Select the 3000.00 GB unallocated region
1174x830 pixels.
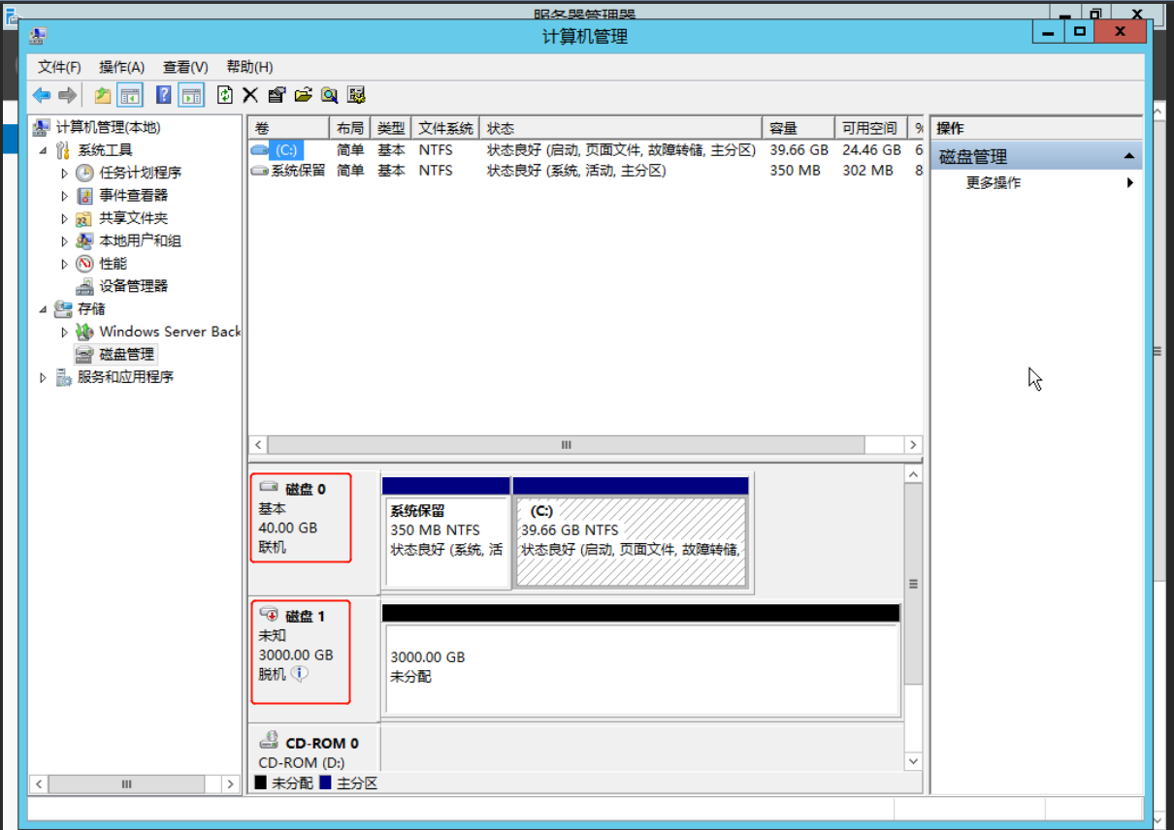tap(640, 667)
